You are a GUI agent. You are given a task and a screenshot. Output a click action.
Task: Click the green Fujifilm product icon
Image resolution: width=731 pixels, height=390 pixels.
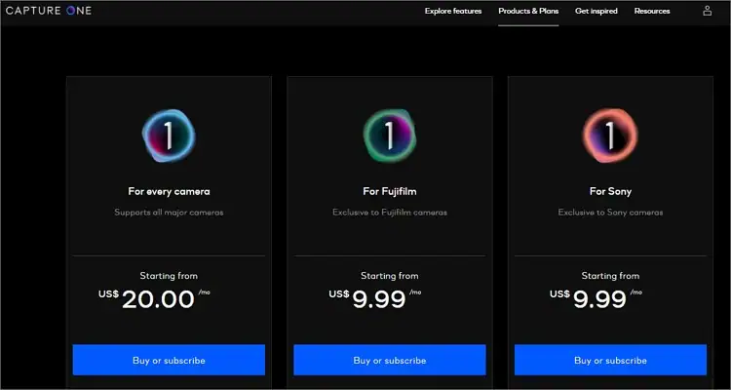(390, 136)
